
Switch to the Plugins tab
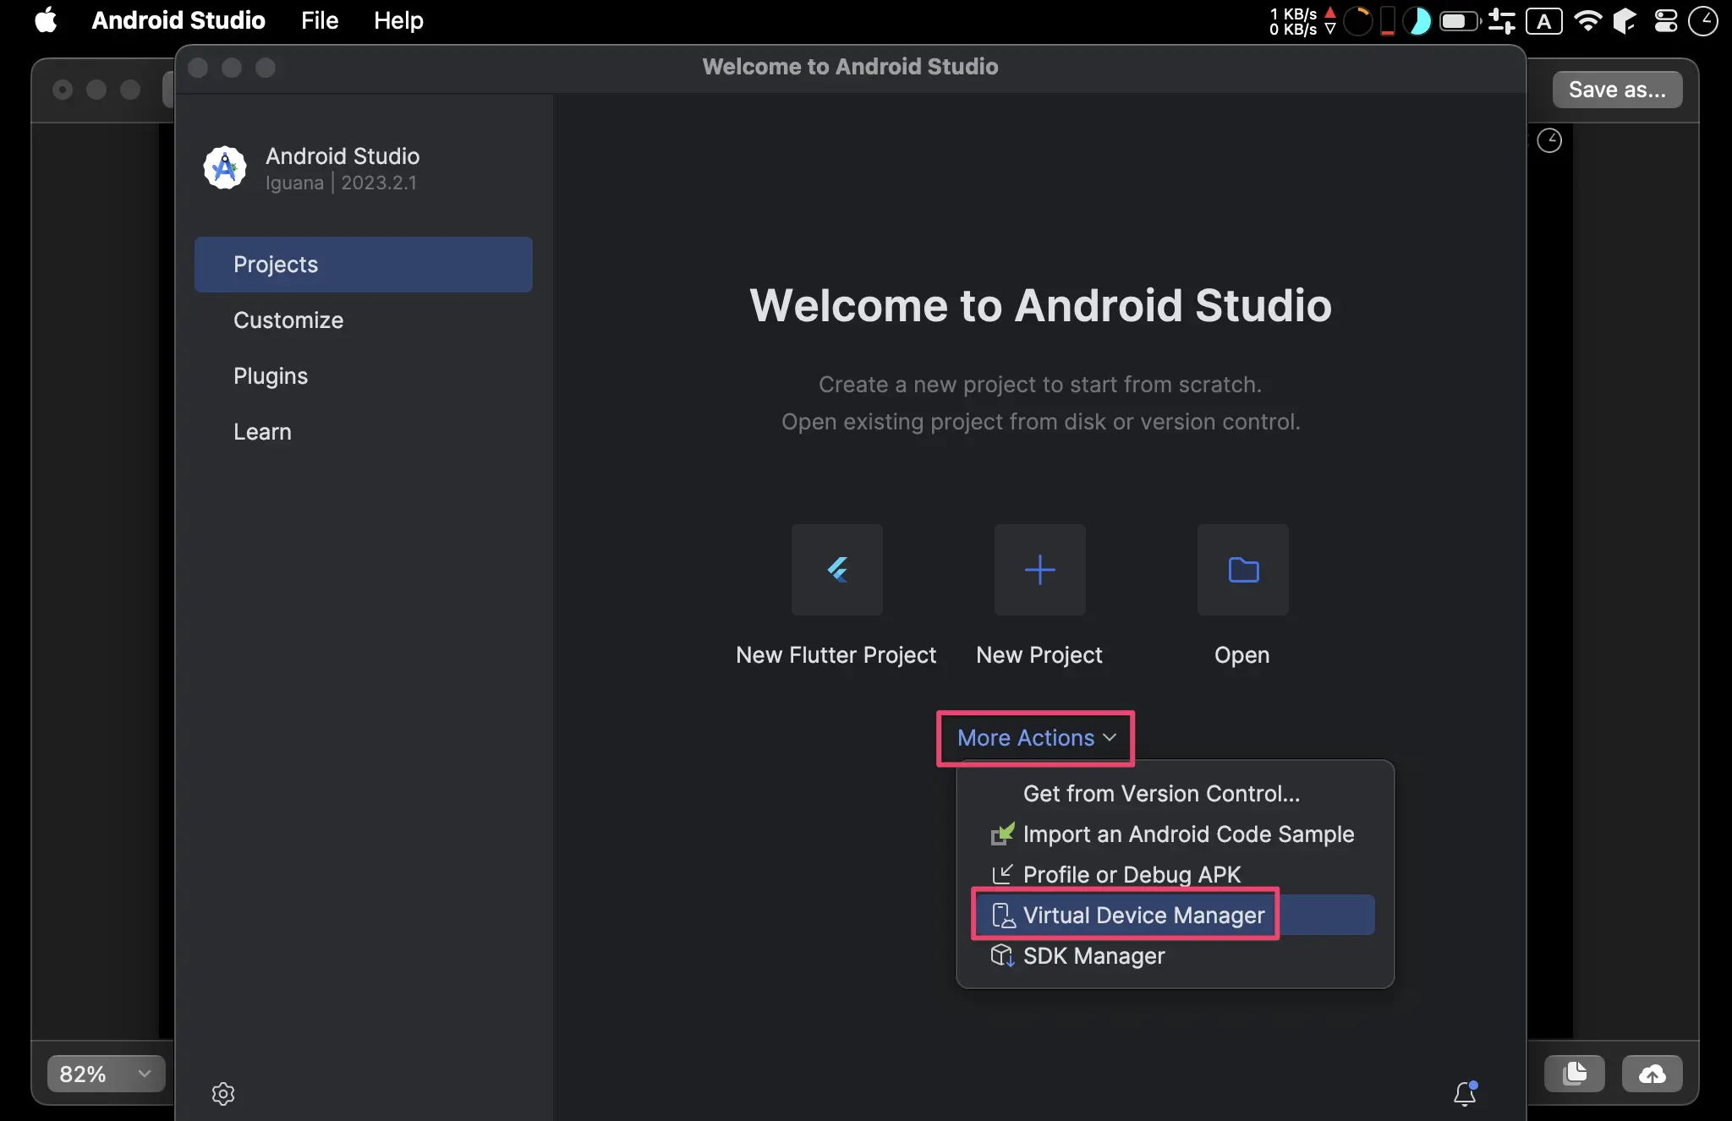tap(364, 376)
